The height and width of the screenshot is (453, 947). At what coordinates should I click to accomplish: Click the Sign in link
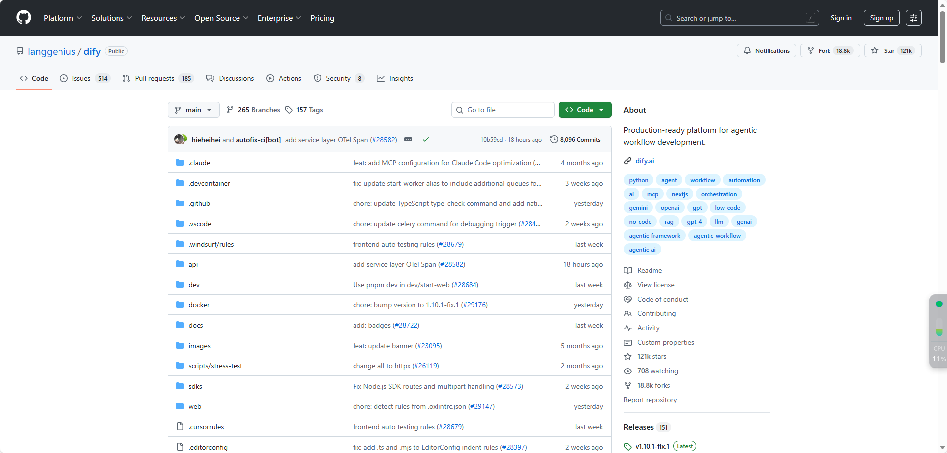[x=841, y=18]
